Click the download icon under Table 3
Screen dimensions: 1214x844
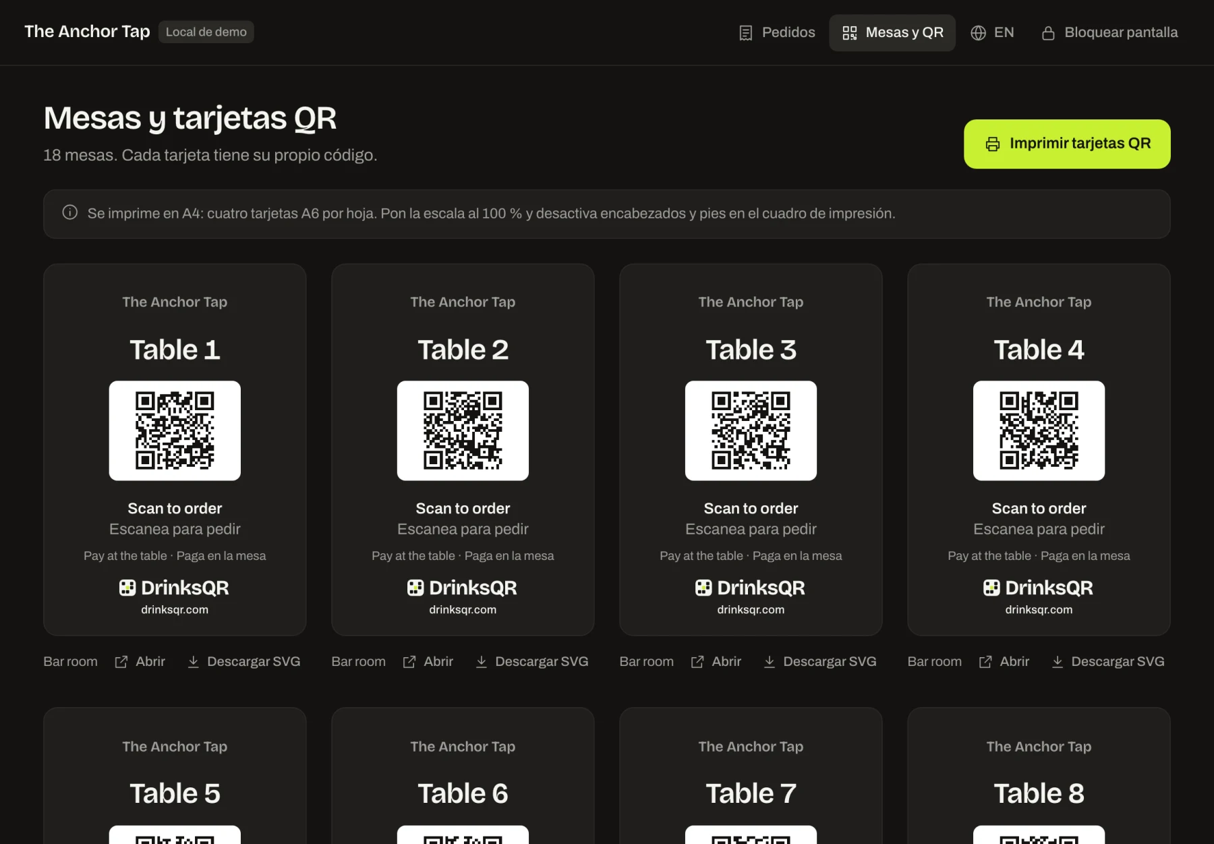click(x=769, y=662)
